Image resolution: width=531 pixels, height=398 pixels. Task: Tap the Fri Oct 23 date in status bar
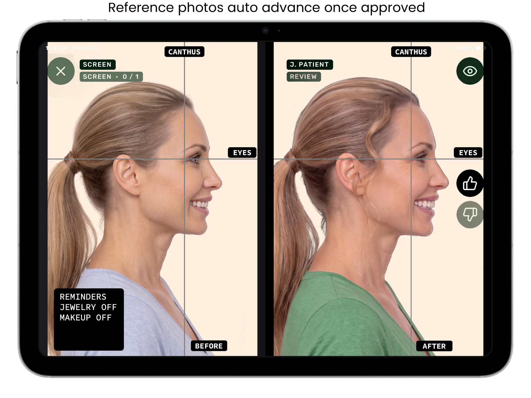(x=85, y=48)
